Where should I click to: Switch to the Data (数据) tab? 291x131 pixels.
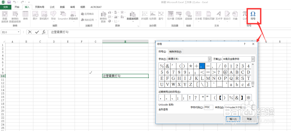point(62,7)
